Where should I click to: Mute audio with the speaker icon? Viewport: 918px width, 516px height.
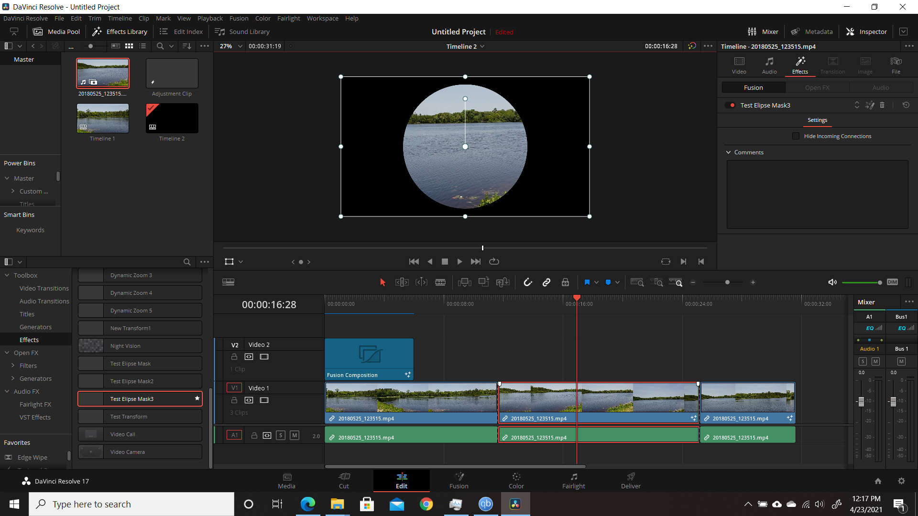[832, 282]
